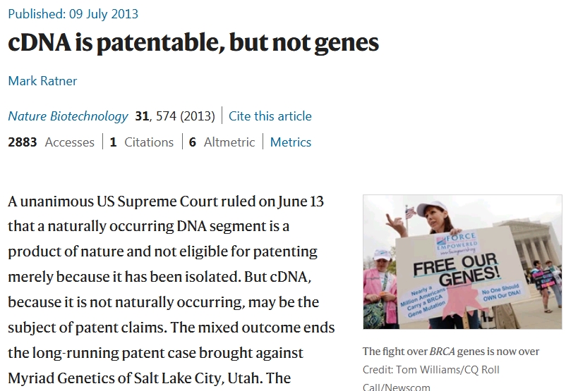Open the protest photo thumbnail
578x391 pixels.
(462, 262)
